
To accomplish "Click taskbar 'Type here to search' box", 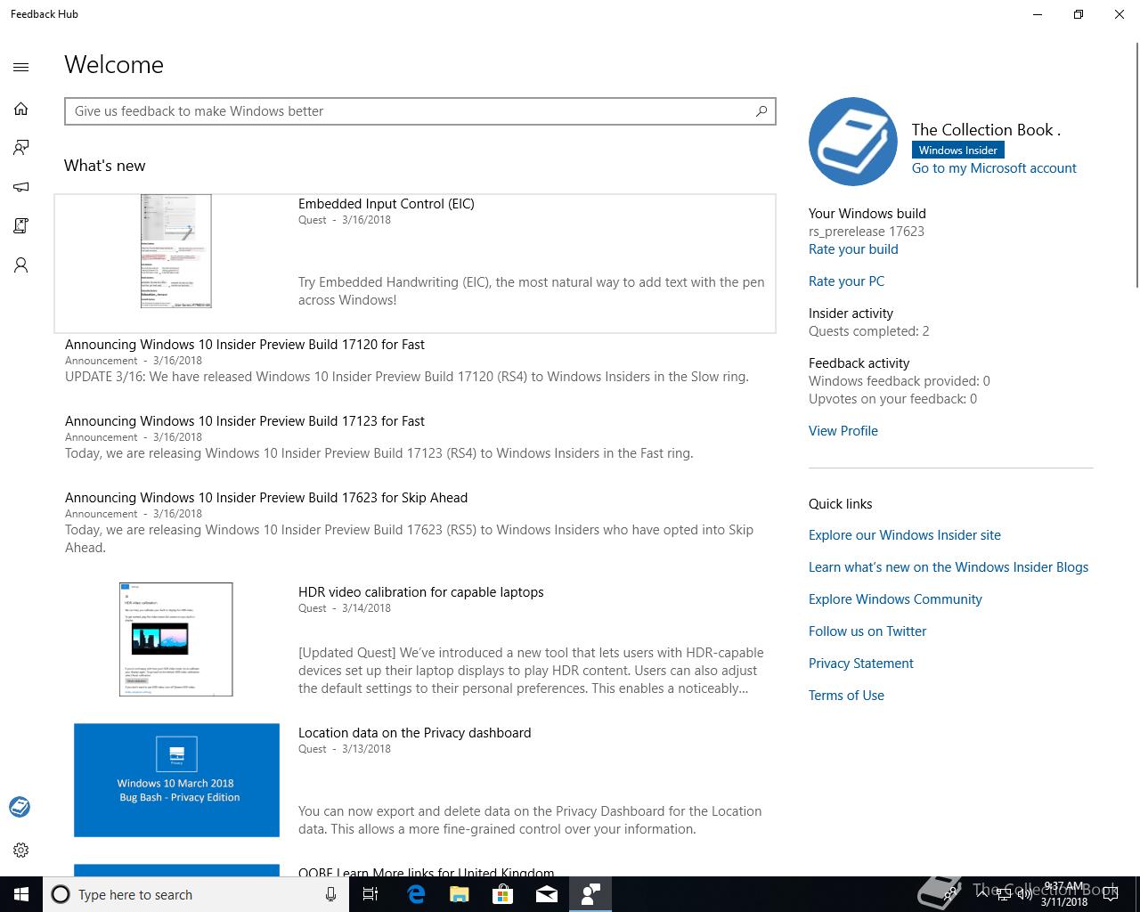I will 196,894.
